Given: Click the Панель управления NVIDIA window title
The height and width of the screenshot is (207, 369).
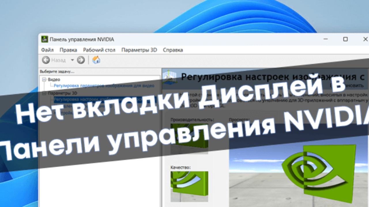Looking at the screenshot, I should [82, 39].
